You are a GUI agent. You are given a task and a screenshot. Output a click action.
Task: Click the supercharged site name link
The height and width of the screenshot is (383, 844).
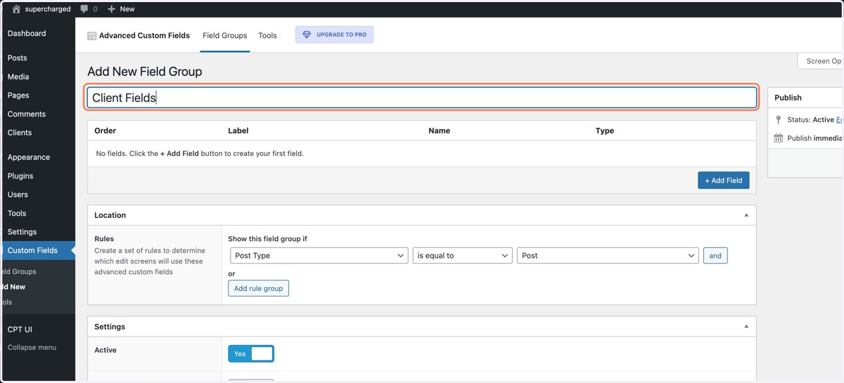(x=48, y=9)
